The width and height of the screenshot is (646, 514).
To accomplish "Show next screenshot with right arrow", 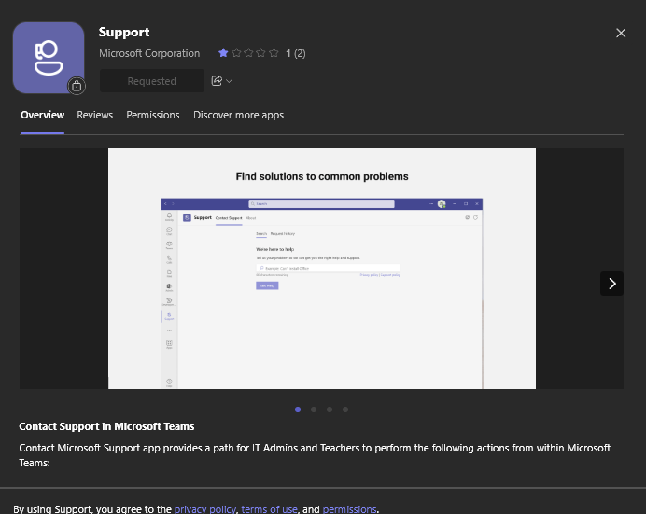I will tap(611, 284).
